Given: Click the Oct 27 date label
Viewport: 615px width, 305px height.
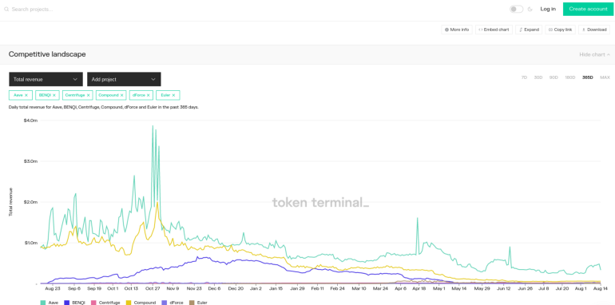Looking at the screenshot, I should tap(153, 288).
